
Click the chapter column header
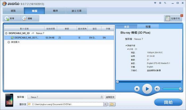click(67, 29)
